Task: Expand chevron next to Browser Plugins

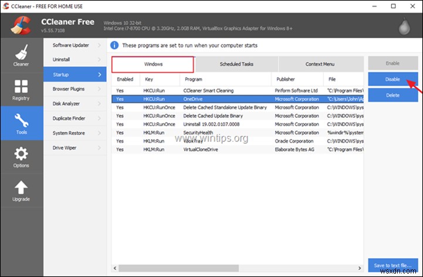Action: point(99,89)
